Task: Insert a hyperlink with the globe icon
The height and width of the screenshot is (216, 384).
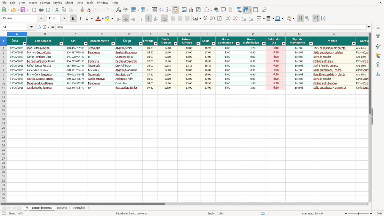Action: (217, 10)
